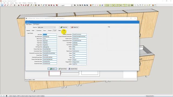
Task: Pick the Paint Bucket tool
Action: point(36,5)
